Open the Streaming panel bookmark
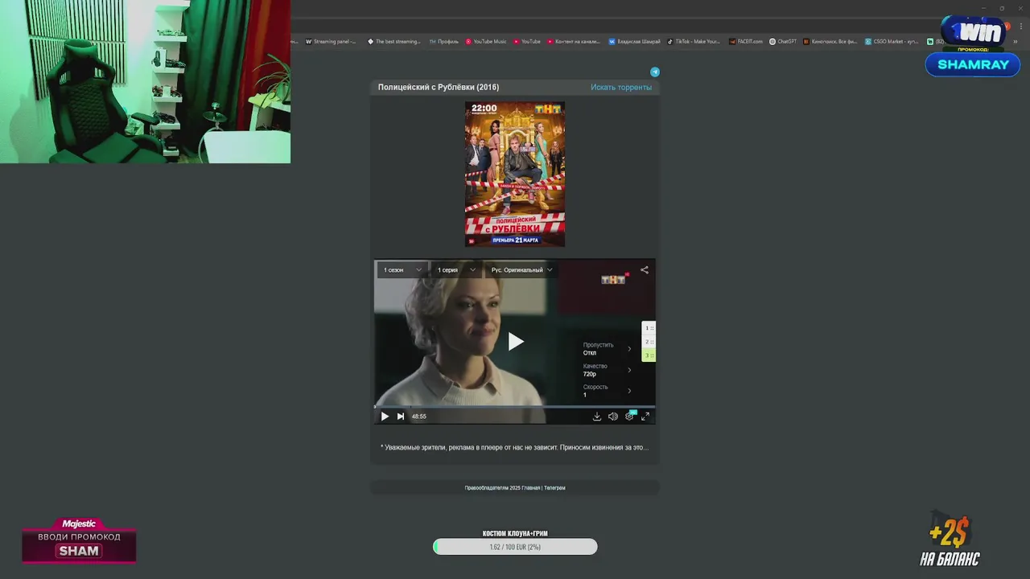The width and height of the screenshot is (1030, 579). 331,41
